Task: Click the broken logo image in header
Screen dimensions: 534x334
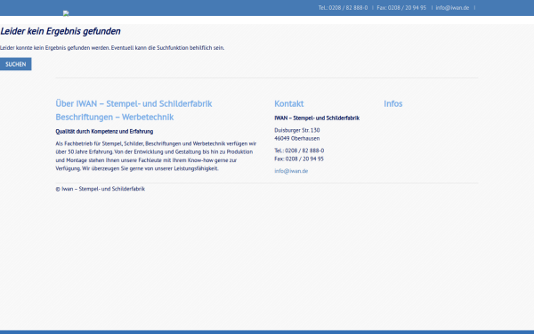Action: [x=66, y=13]
